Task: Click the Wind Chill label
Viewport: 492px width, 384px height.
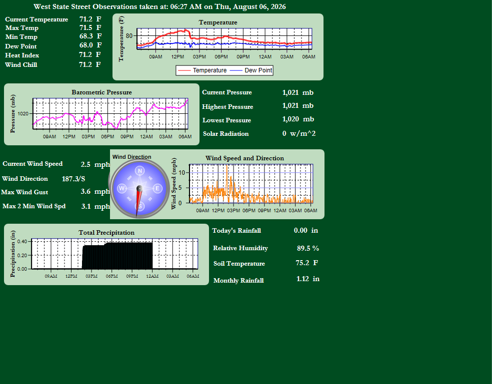Action: click(x=21, y=64)
